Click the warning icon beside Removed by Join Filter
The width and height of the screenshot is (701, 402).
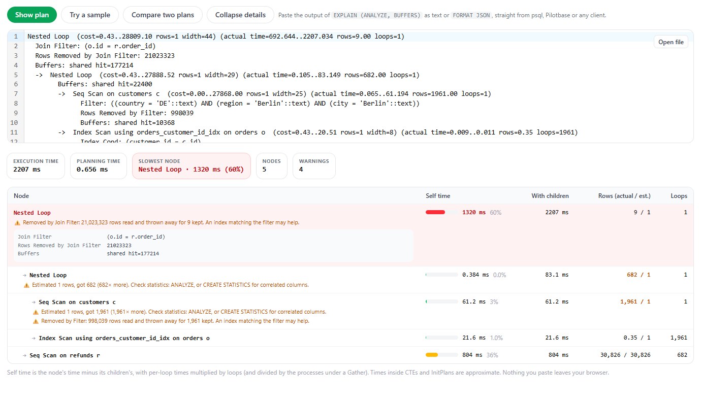tap(17, 223)
